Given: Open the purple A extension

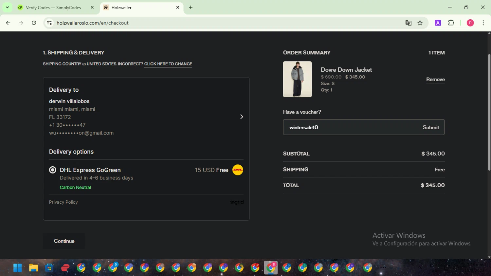Looking at the screenshot, I should (438, 23).
